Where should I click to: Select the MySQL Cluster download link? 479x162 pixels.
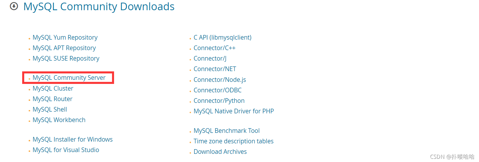pyautogui.click(x=53, y=89)
